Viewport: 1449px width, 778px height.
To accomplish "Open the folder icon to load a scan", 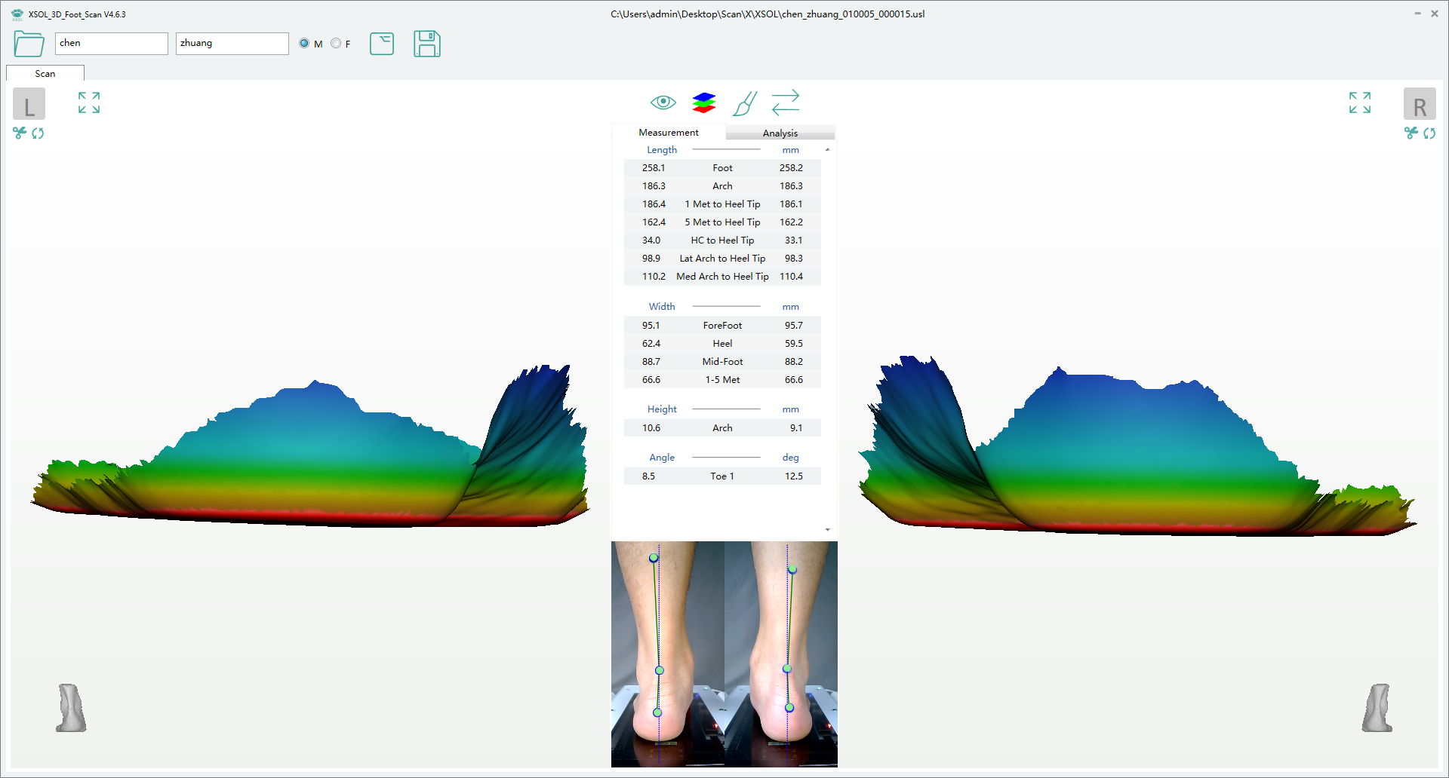I will [x=29, y=44].
